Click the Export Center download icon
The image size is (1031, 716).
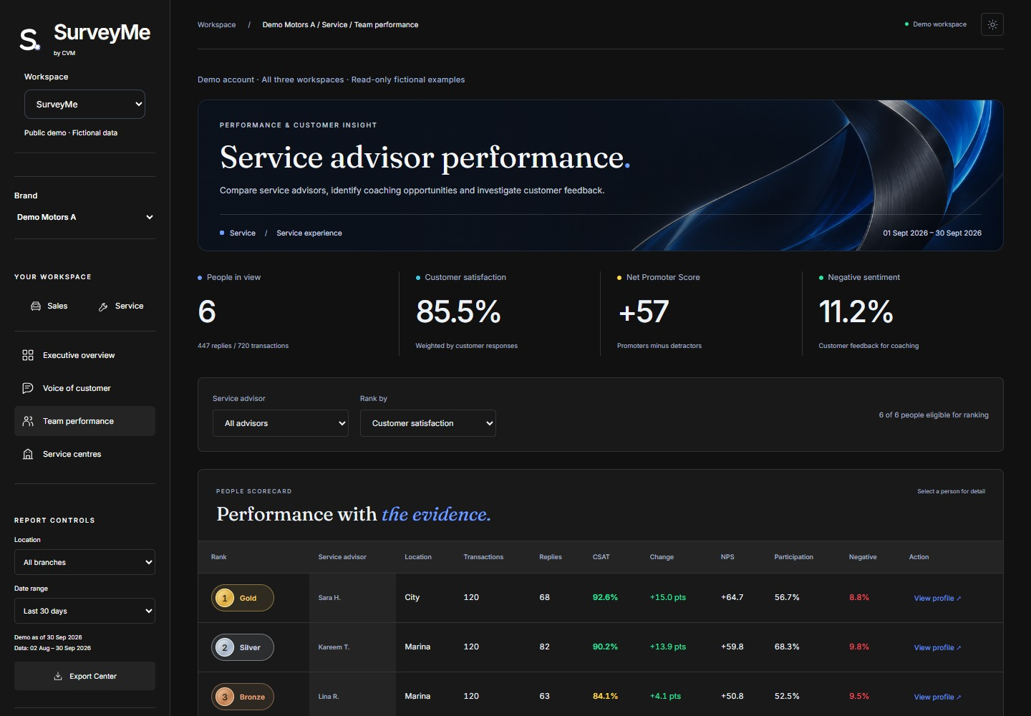[58, 676]
